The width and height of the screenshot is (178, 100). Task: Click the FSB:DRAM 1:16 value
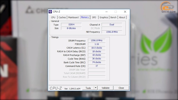tap(97, 44)
